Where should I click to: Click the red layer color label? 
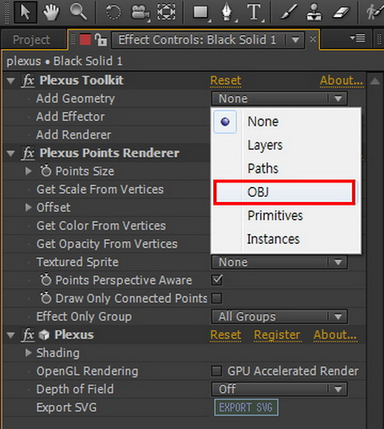tap(85, 39)
